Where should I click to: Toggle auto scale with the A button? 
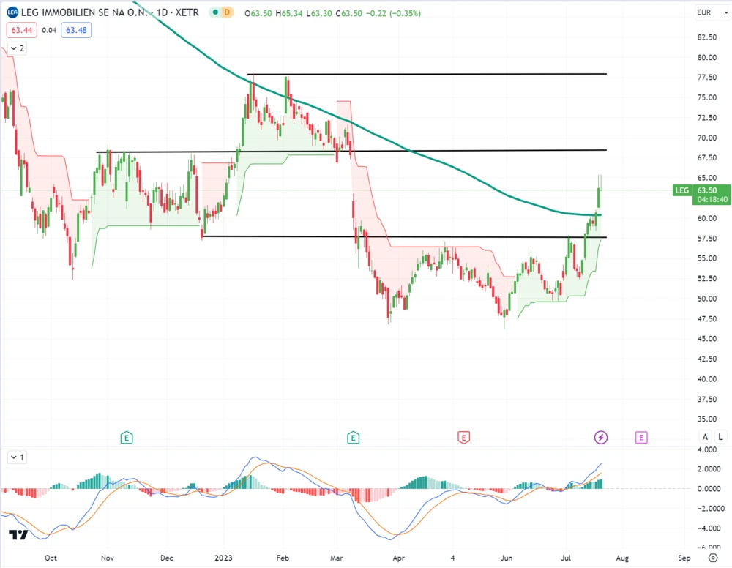pos(706,437)
